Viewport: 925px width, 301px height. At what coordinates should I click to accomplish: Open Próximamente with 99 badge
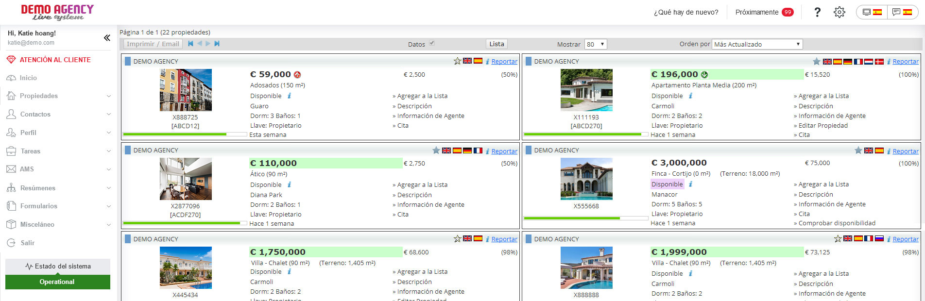click(764, 12)
